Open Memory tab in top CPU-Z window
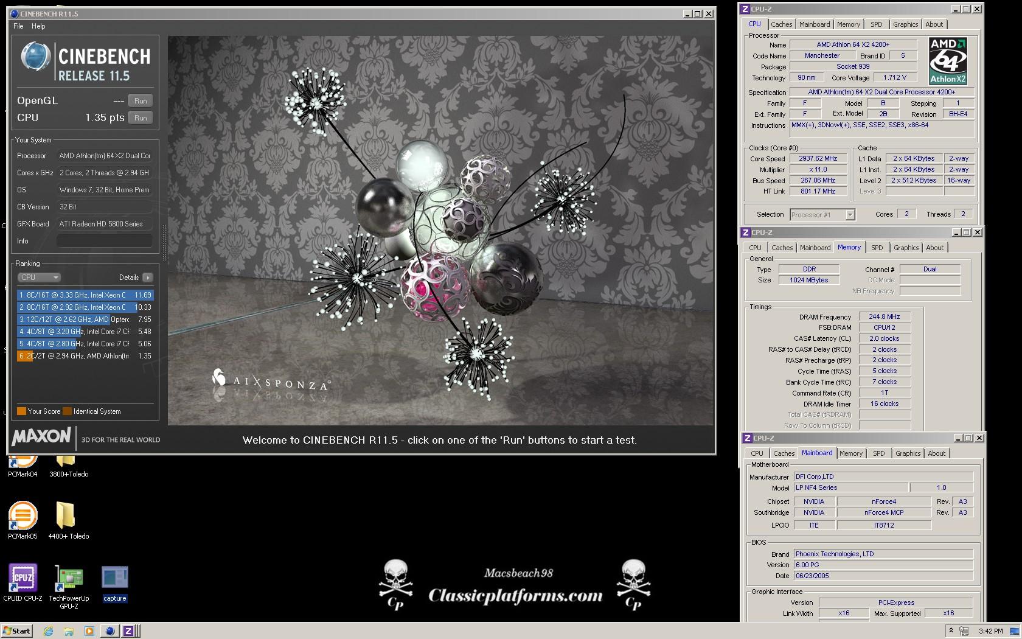 [x=849, y=24]
